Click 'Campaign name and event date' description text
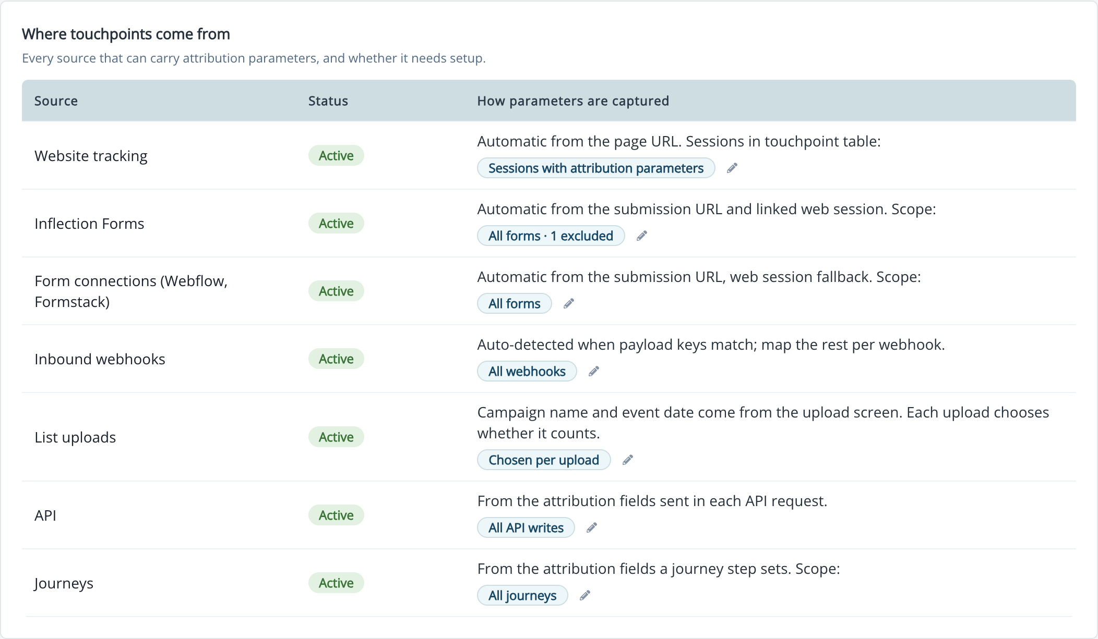1098x639 pixels. (x=763, y=423)
